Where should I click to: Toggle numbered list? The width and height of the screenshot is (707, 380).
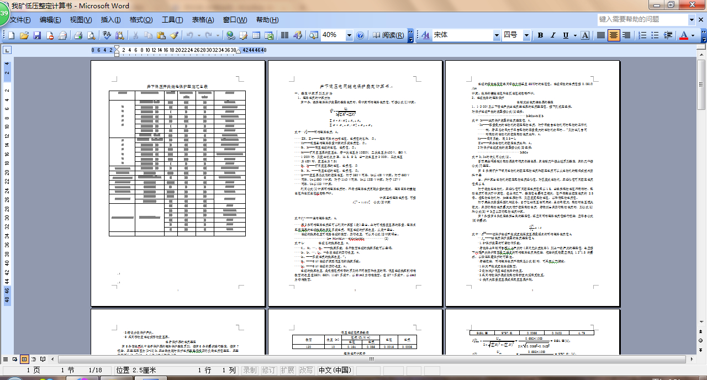(x=642, y=35)
